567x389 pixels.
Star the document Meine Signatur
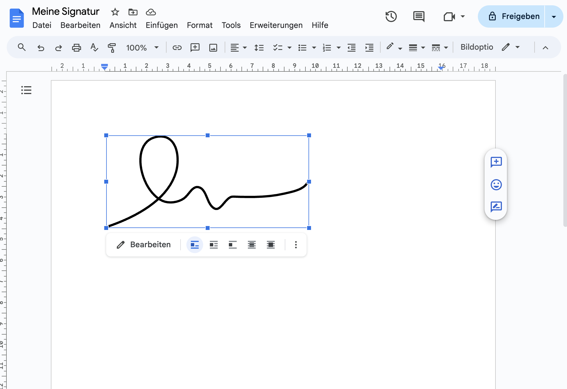click(115, 12)
